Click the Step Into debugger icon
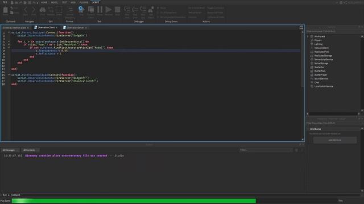This screenshot has height=204, width=364. click(x=127, y=10)
